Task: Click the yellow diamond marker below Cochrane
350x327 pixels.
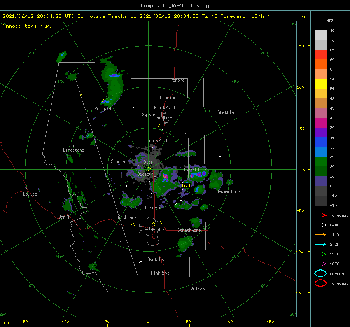Action: pos(133,225)
